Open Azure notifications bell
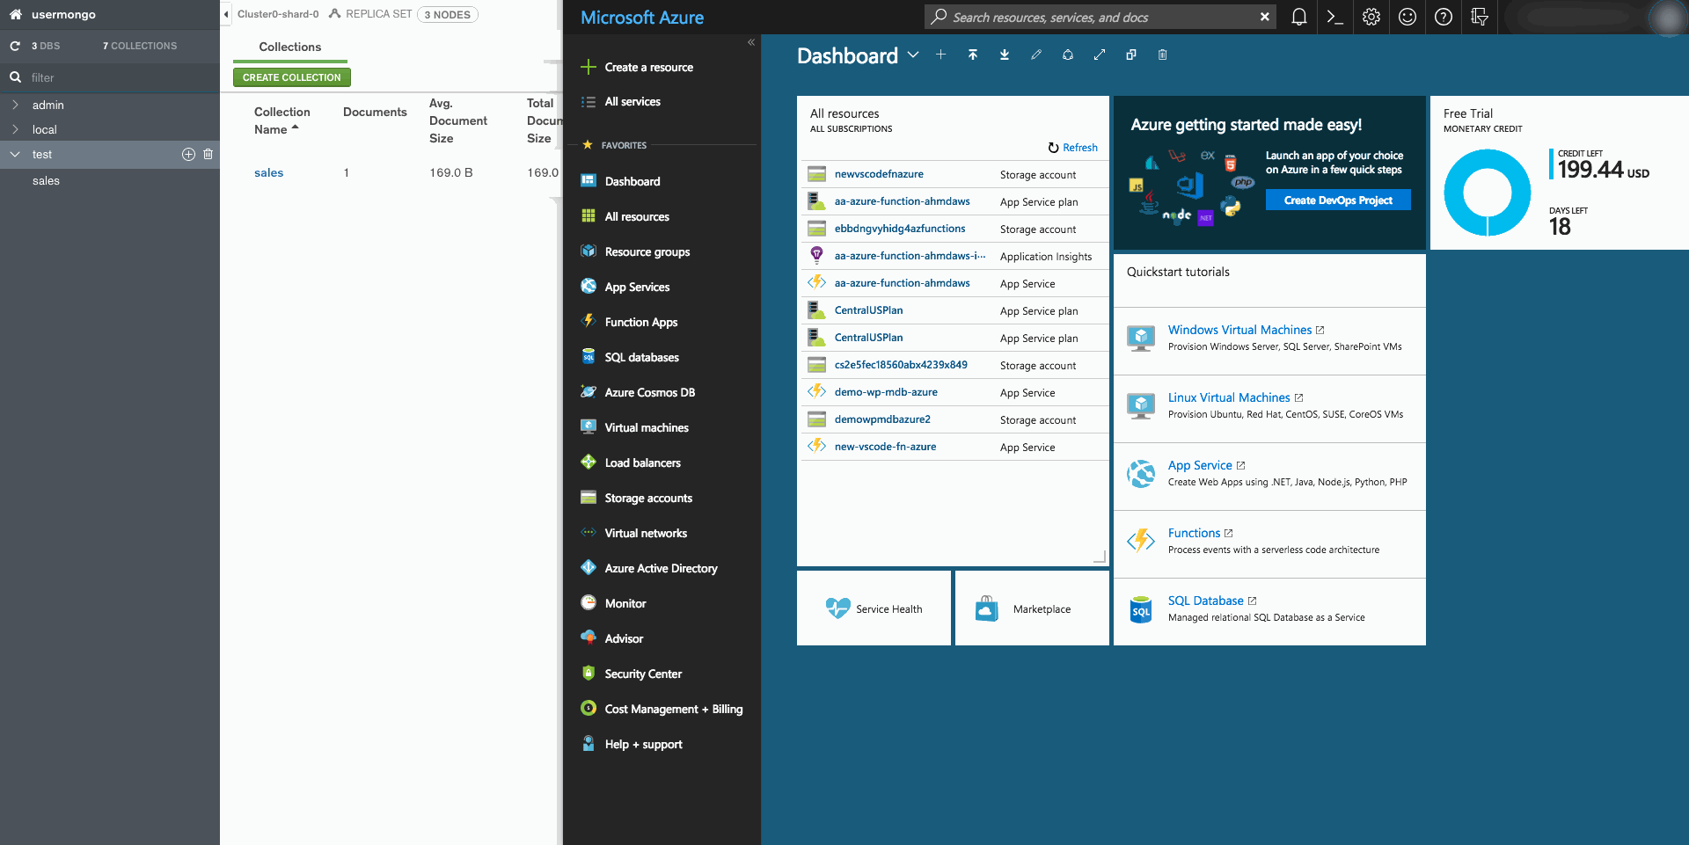 click(1298, 17)
